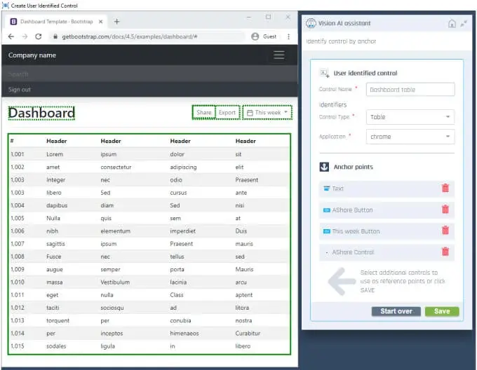This screenshot has width=477, height=370.
Task: Open the This week dropdown
Action: 267,113
